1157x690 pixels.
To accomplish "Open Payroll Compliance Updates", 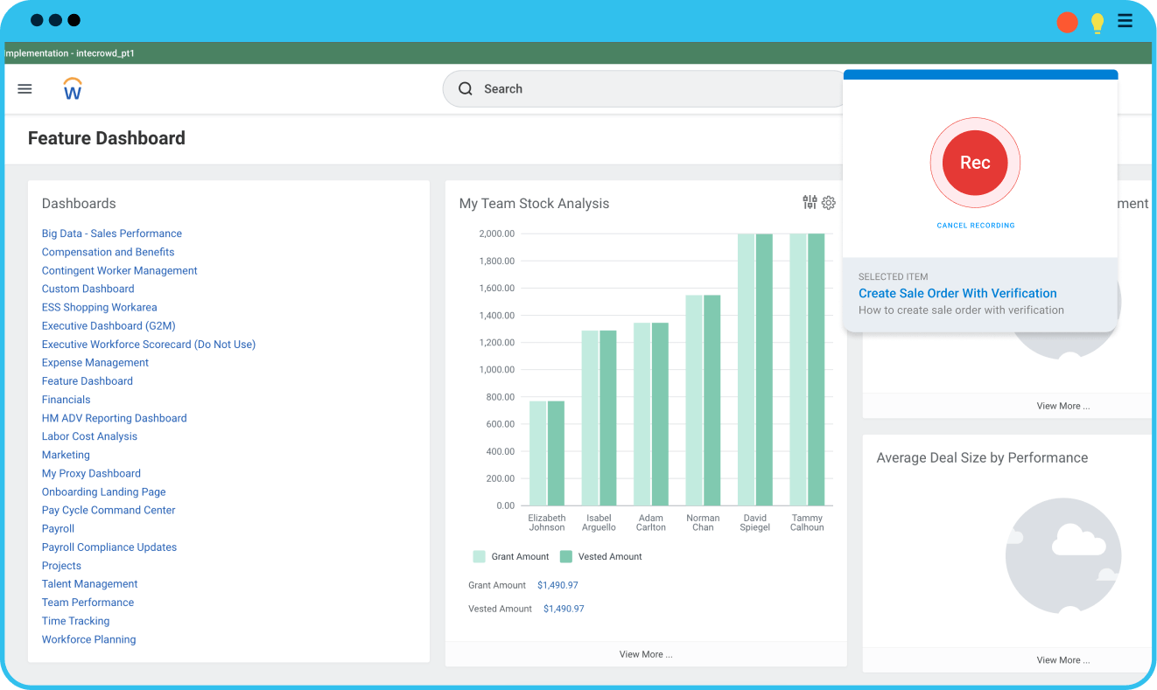I will coord(109,547).
